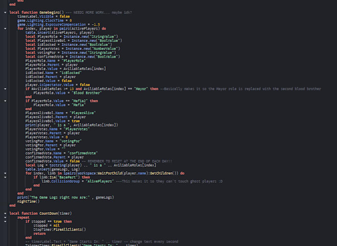Click the 'print("The Game Logs right now are:"' line
This screenshot has height=246, width=337.
tap(65, 197)
